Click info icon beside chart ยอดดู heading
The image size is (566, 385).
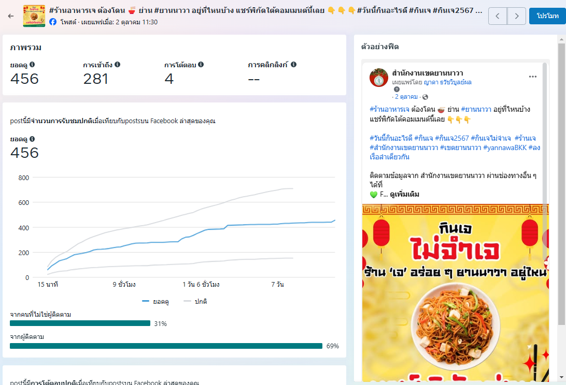pyautogui.click(x=32, y=139)
